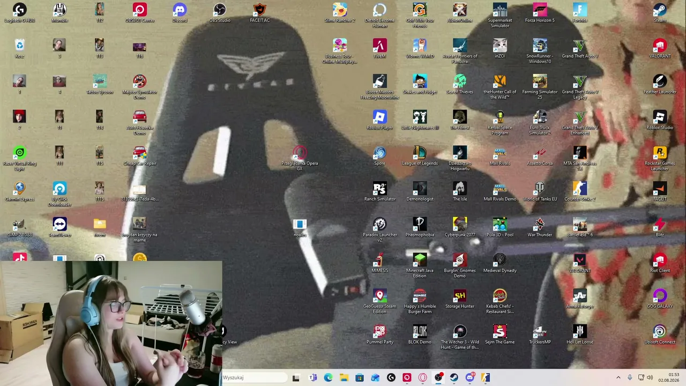The width and height of the screenshot is (686, 386).
Task: Click the Ubisoft Connect shortcut
Action: (660, 335)
